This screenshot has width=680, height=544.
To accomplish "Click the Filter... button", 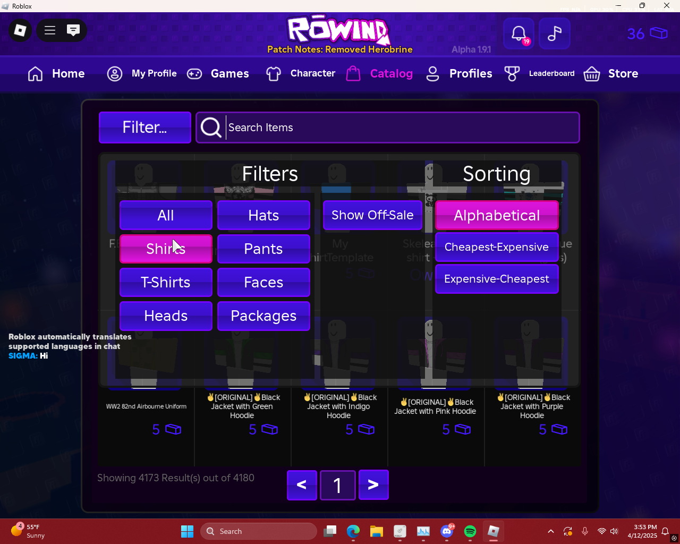I will pos(145,127).
